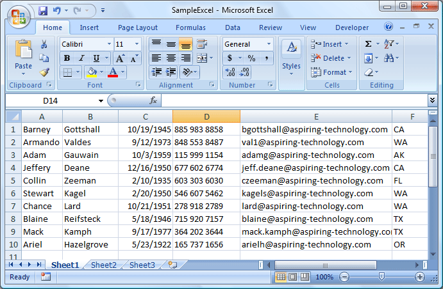
Task: Click Merge and Center icon
Action: coord(202,58)
